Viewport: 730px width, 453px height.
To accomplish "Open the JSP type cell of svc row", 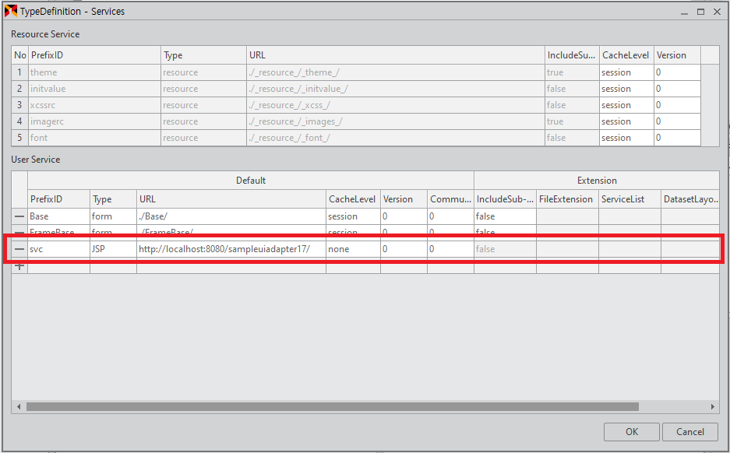I will (x=113, y=249).
